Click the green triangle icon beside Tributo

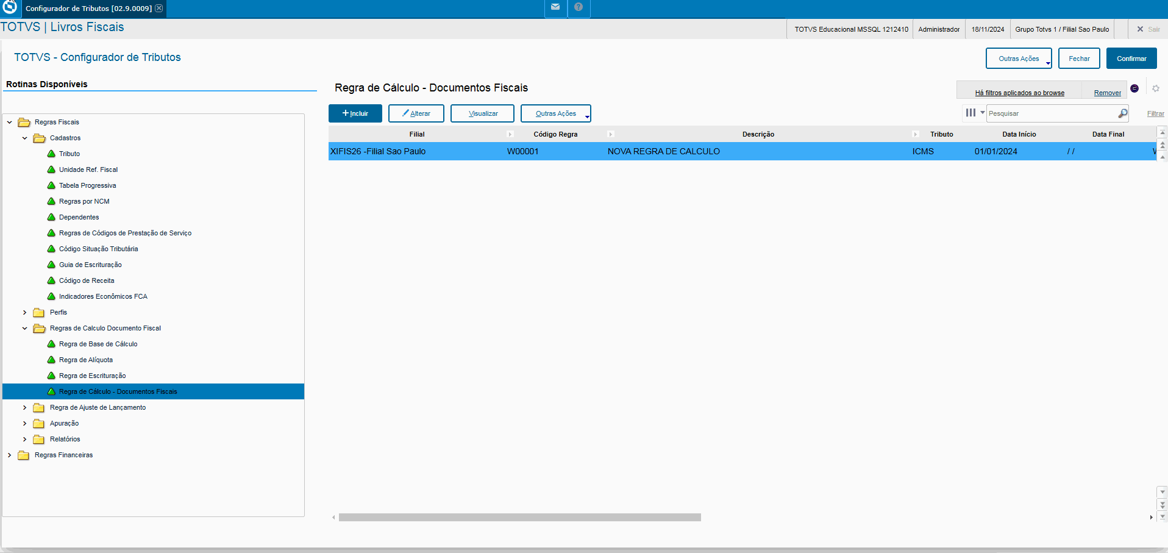[x=51, y=154]
